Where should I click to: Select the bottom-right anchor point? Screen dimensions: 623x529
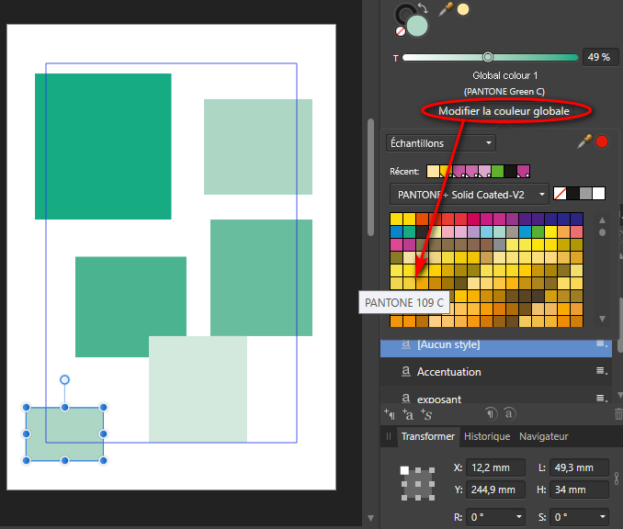[x=432, y=498]
